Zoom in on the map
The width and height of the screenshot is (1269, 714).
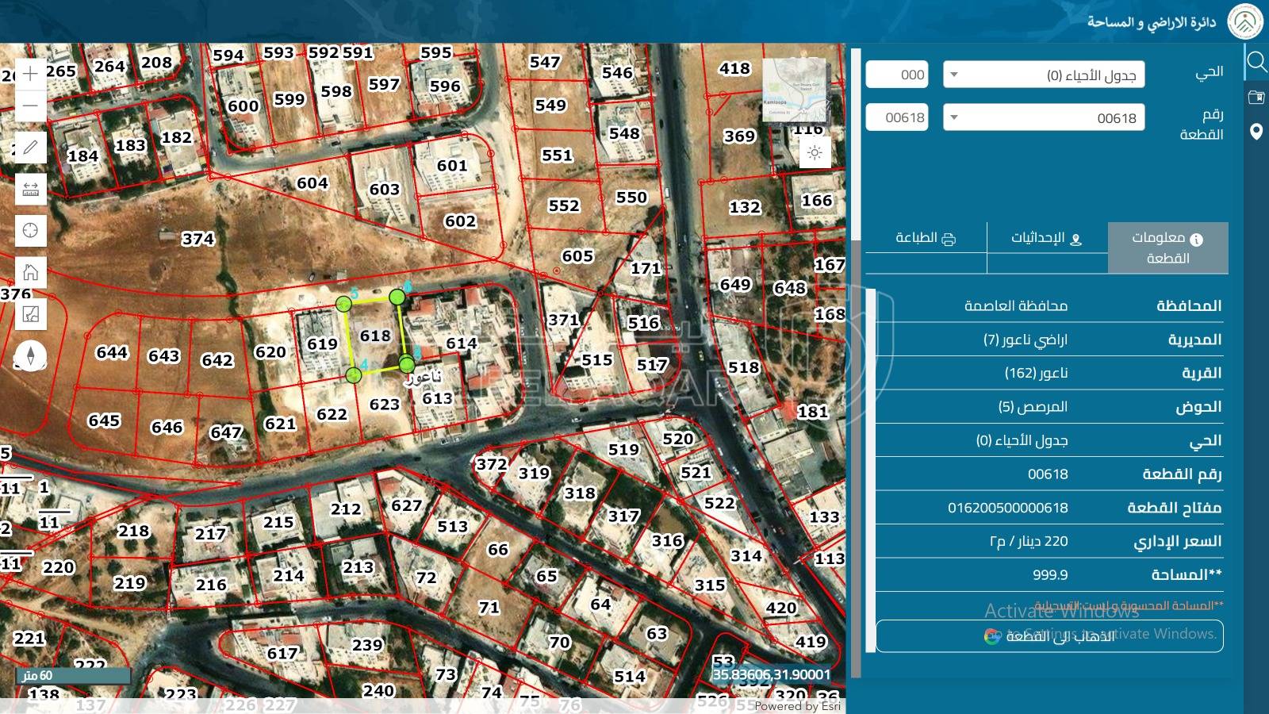30,75
